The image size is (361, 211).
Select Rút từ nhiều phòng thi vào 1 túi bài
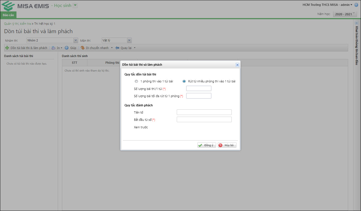coord(184,82)
